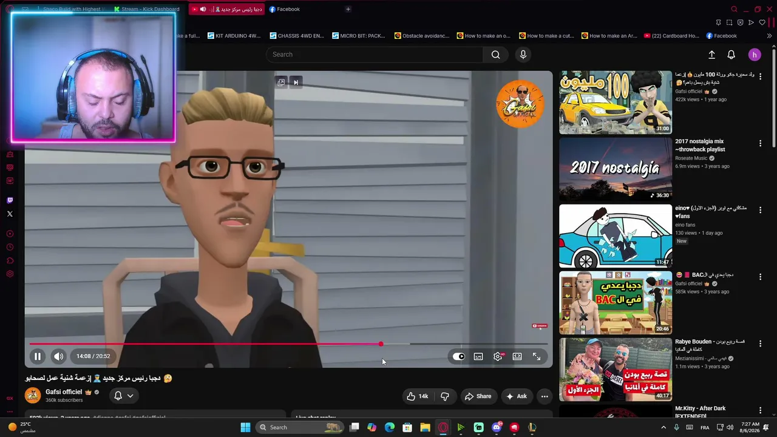This screenshot has height=437, width=777.
Task: Open options for Rabye Bouden video
Action: coord(760,344)
